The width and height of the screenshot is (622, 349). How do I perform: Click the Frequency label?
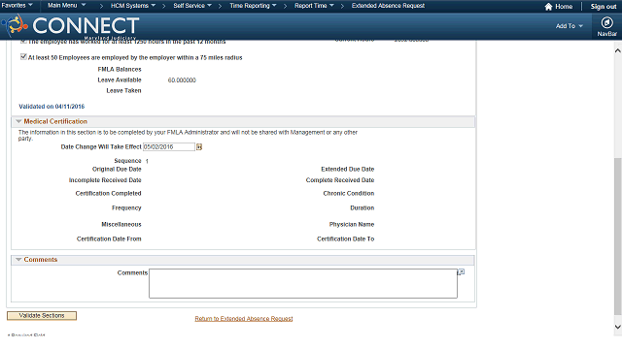pos(126,207)
